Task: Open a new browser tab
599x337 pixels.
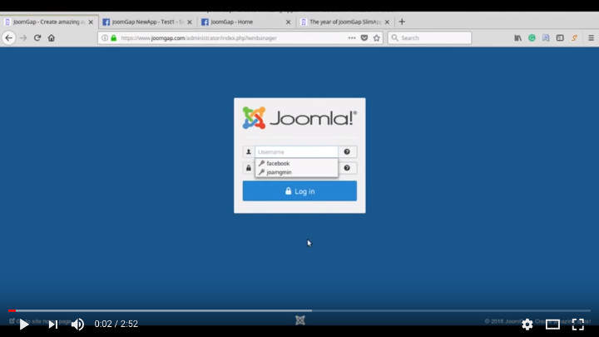Action: coord(402,22)
